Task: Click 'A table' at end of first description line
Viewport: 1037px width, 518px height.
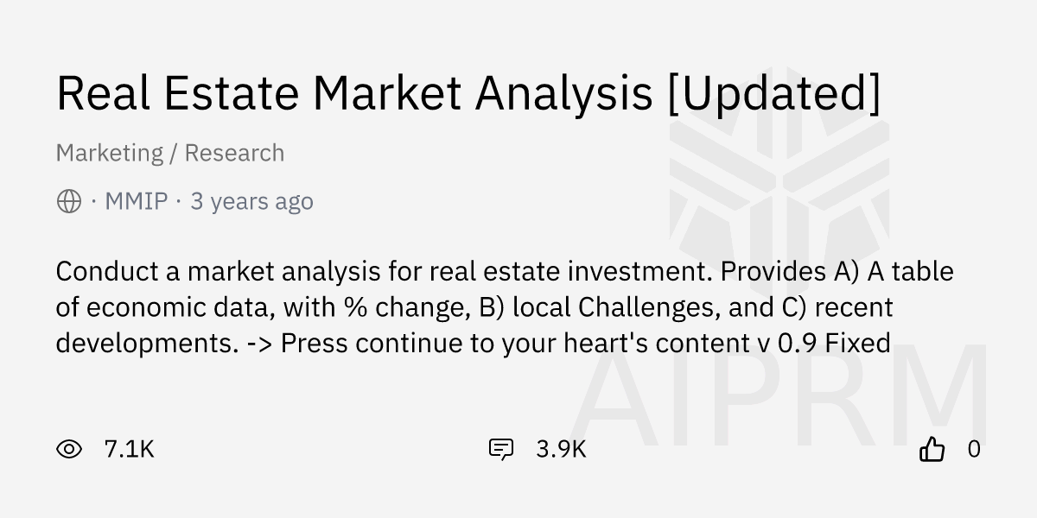Action: pyautogui.click(x=911, y=272)
